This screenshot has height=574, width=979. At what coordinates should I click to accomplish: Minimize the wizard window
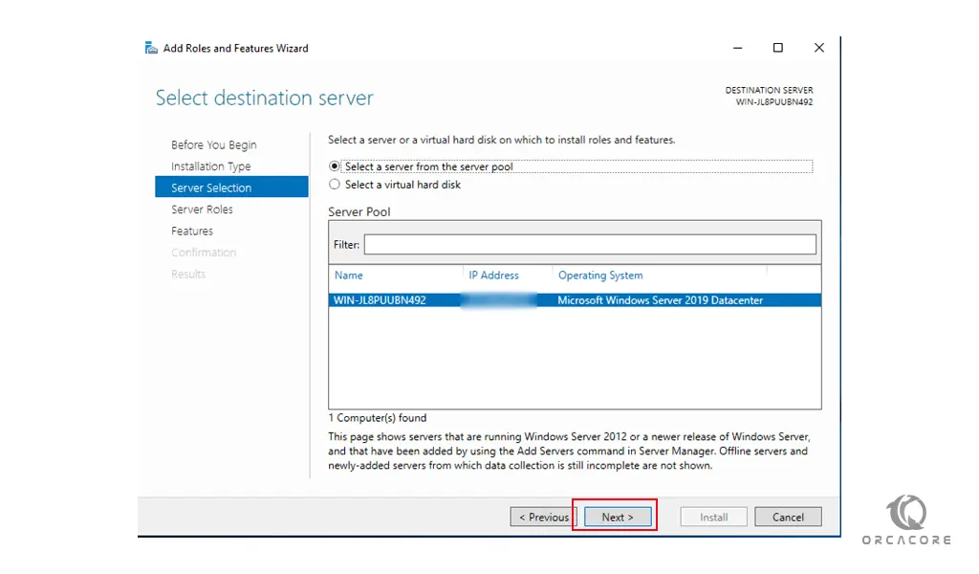pyautogui.click(x=737, y=48)
